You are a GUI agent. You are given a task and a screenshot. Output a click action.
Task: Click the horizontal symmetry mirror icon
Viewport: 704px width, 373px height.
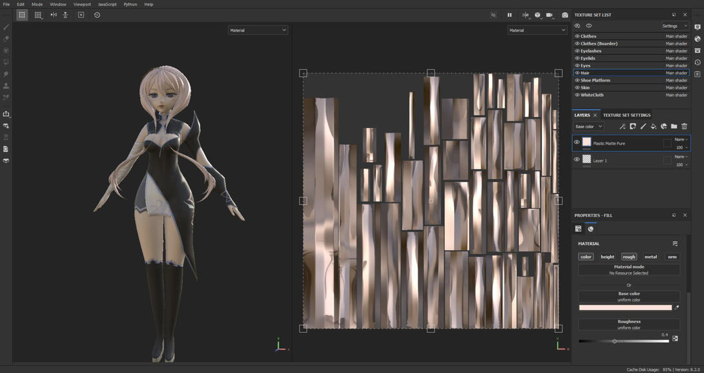54,15
